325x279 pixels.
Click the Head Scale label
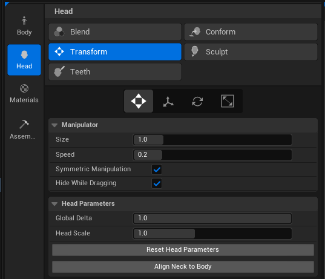tap(73, 233)
